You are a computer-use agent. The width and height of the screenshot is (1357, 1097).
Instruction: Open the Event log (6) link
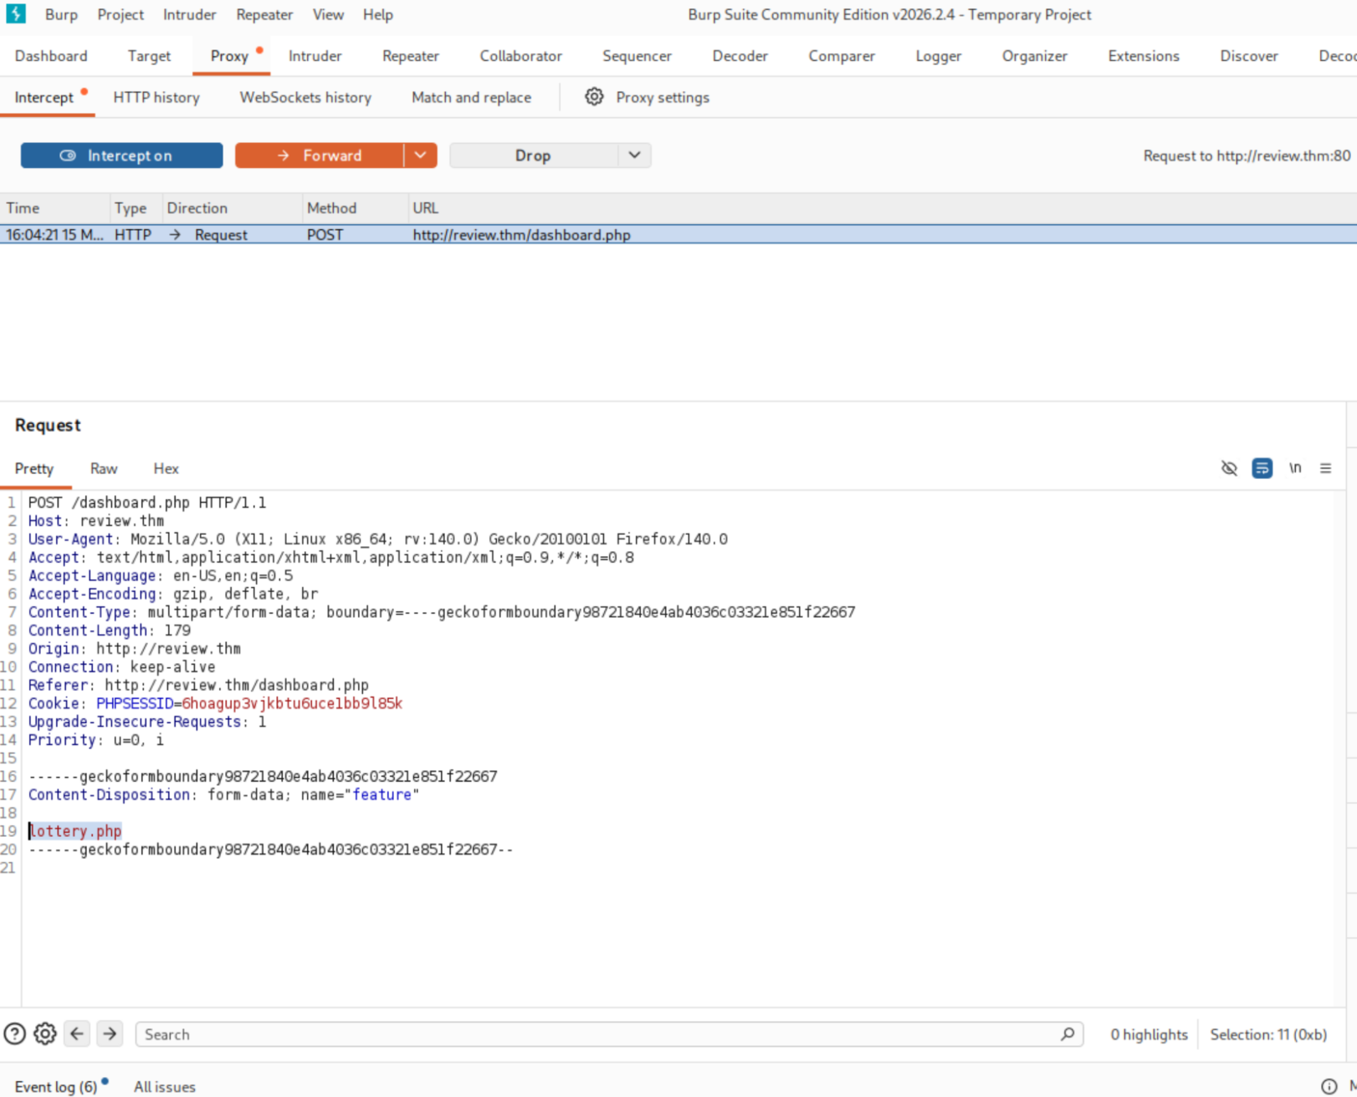coord(56,1087)
